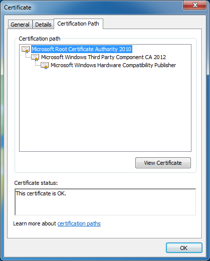Image resolution: width=210 pixels, height=261 pixels.
Task: Close the Certificate dialog window
Action: 195,5
